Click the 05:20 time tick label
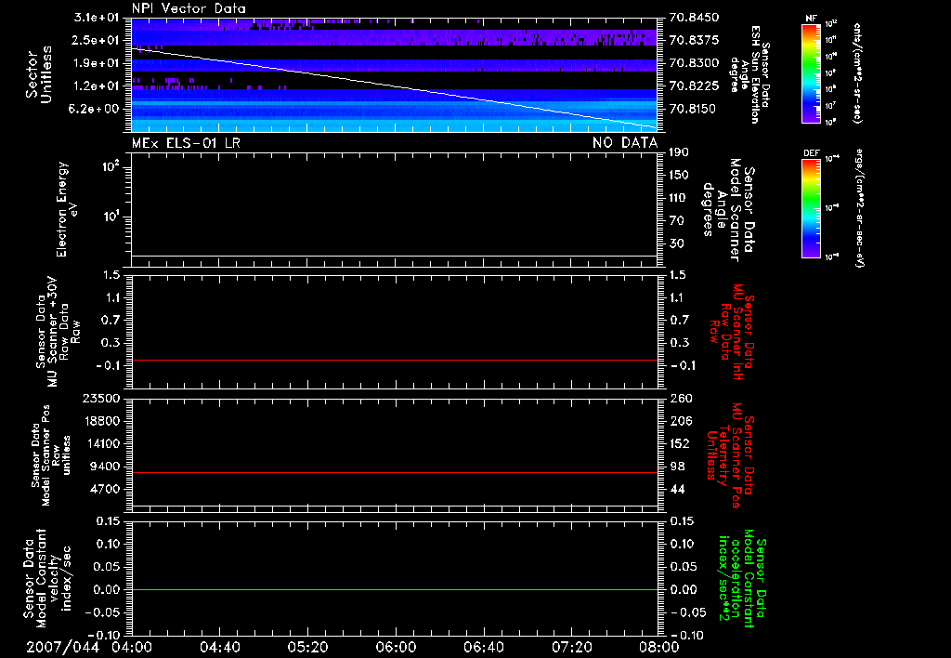The image size is (951, 658). 307,647
